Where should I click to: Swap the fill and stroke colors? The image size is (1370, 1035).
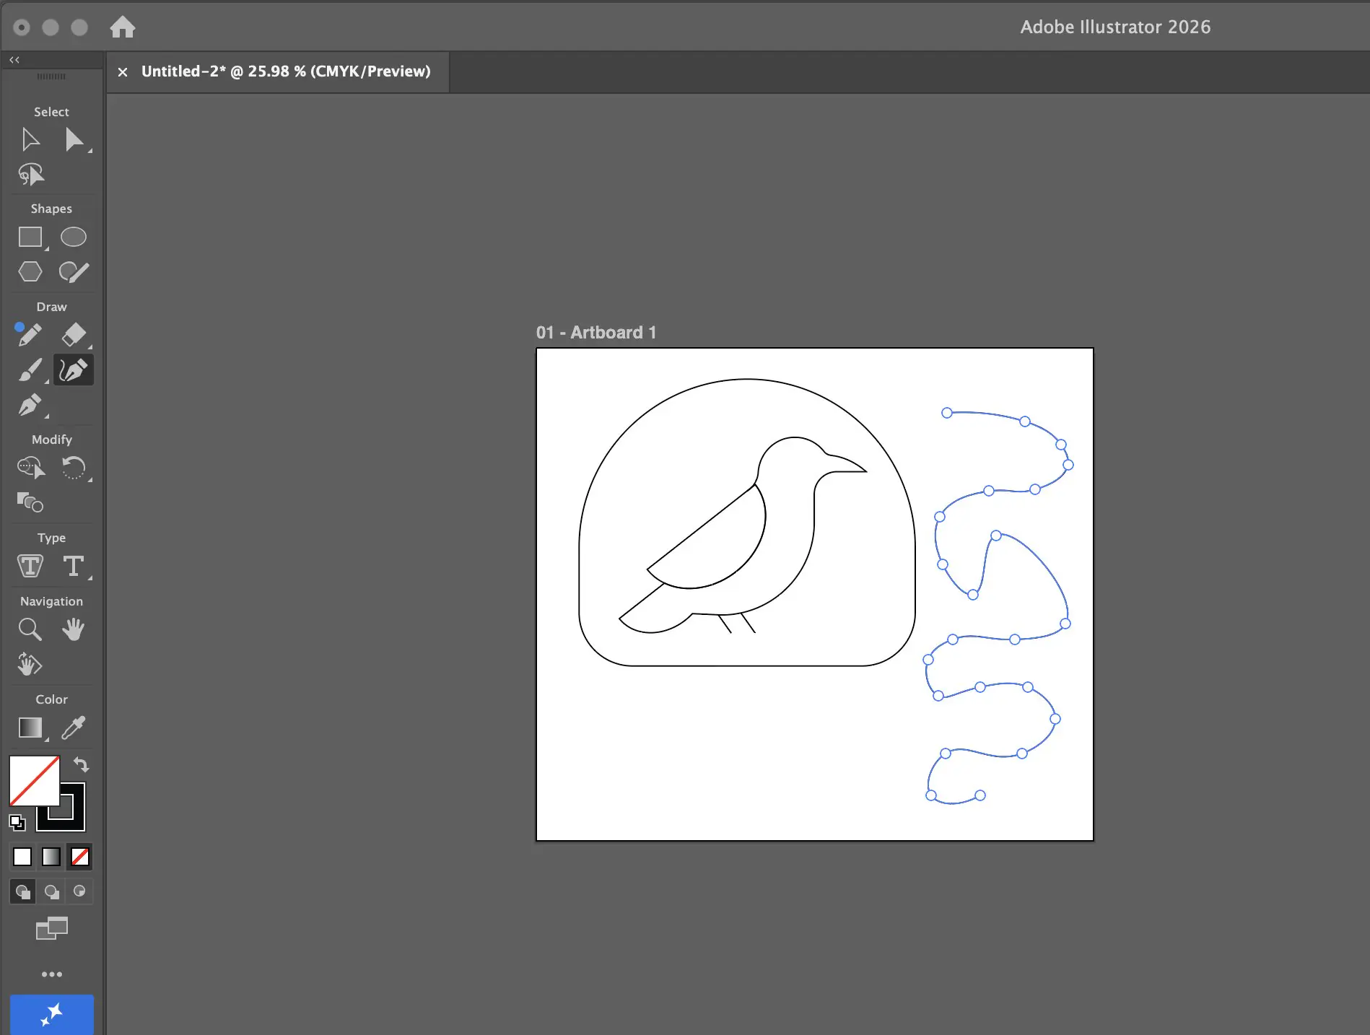coord(81,764)
